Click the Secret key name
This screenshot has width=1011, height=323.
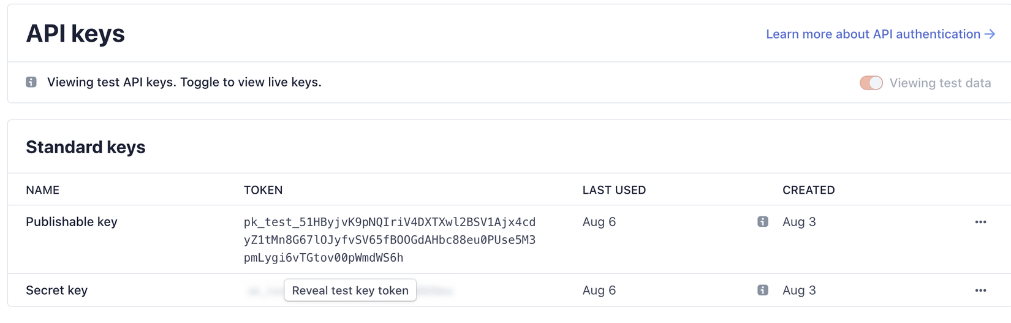click(x=57, y=290)
